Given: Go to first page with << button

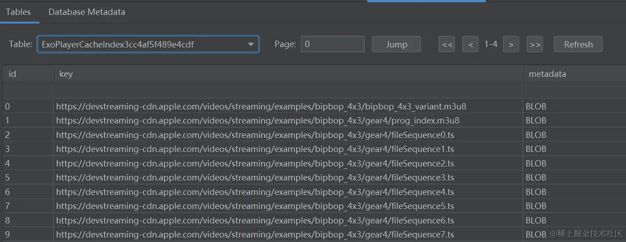Looking at the screenshot, I should click(x=448, y=44).
